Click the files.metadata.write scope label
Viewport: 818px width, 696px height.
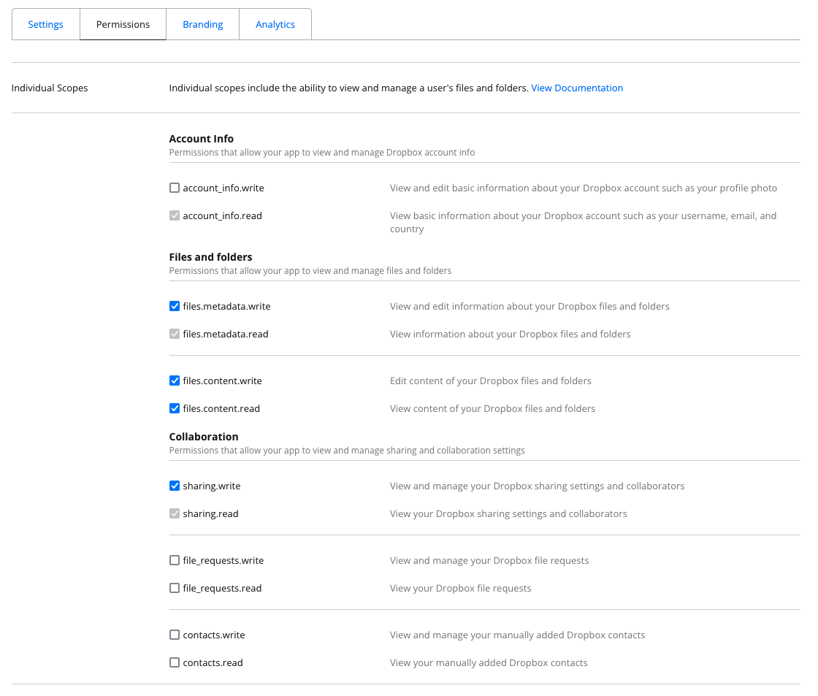pos(226,307)
